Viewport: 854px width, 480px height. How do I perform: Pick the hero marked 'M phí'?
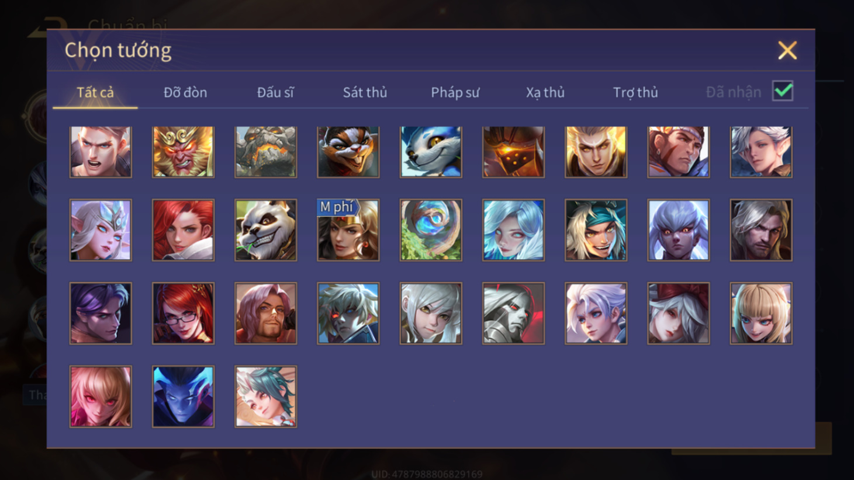pyautogui.click(x=348, y=230)
